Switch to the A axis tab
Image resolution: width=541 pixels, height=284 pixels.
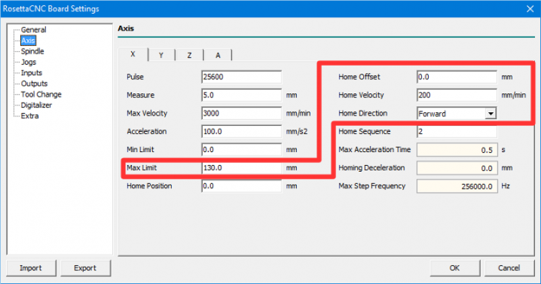218,55
